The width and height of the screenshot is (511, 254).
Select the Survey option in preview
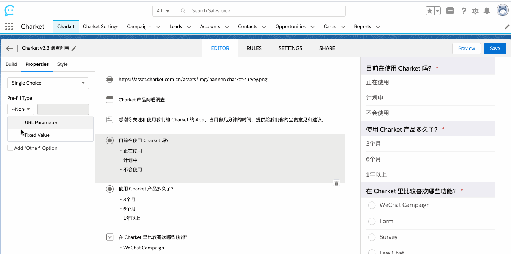(x=372, y=237)
